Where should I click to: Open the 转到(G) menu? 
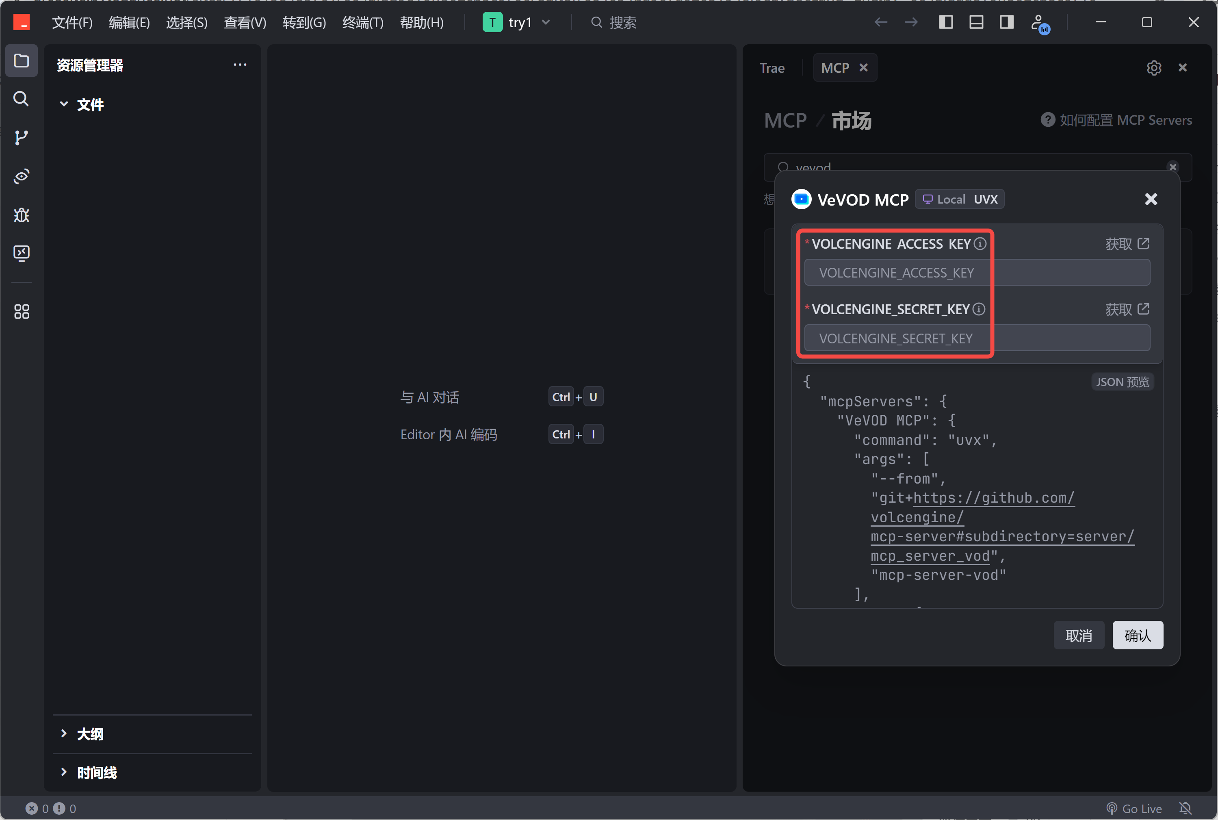pyautogui.click(x=304, y=22)
